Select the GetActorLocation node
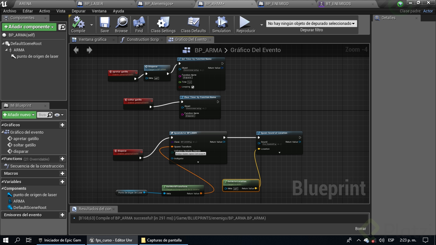The image size is (436, 245). tap(241, 185)
